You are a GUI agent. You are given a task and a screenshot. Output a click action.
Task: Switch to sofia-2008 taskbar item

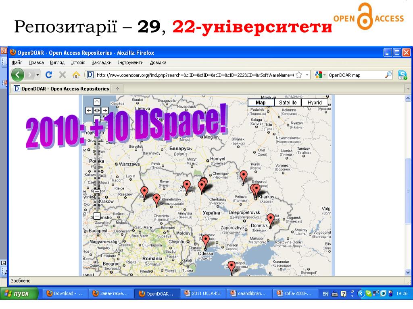click(294, 293)
